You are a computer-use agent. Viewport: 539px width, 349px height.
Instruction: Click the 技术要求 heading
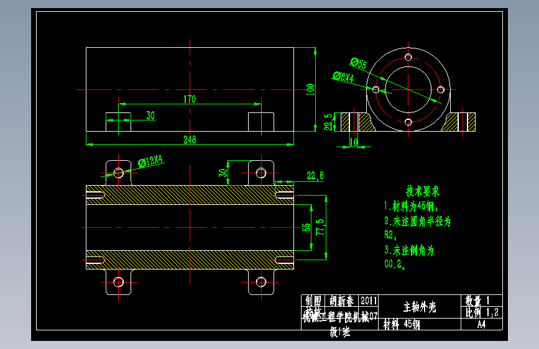click(423, 191)
